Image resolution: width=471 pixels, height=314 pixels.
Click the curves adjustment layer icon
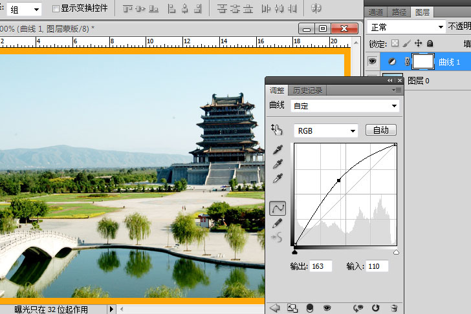(x=392, y=62)
